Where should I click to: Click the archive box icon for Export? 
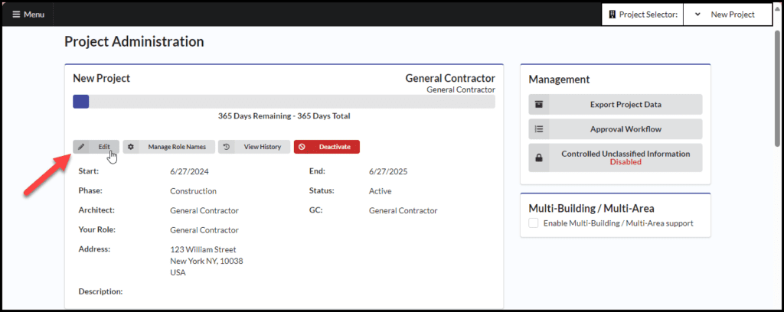tap(539, 104)
